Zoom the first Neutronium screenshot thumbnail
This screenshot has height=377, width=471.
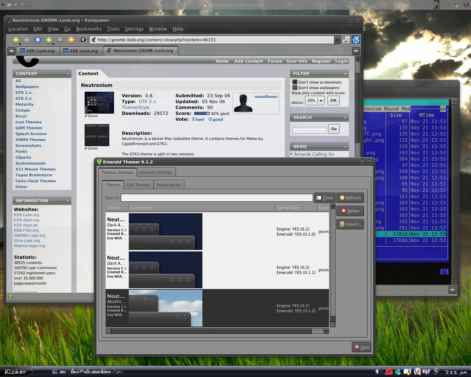[x=91, y=116]
